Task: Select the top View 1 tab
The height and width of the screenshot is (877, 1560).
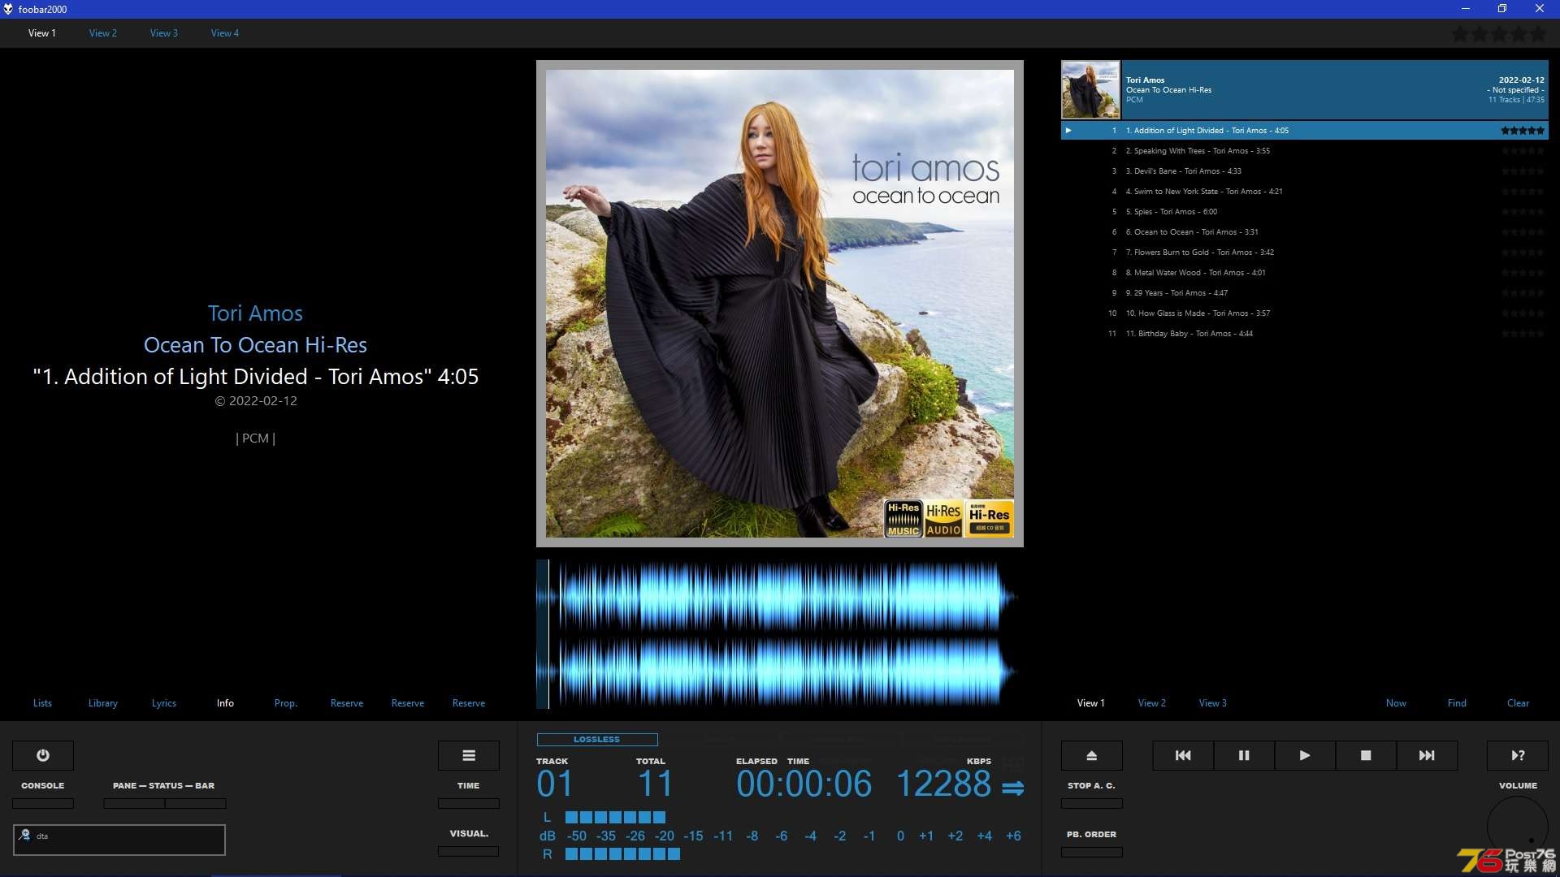Action: tap(42, 33)
